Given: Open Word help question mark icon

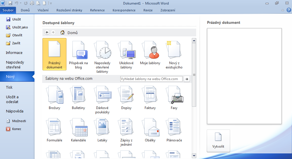Looking at the screenshot, I should coord(289,10).
